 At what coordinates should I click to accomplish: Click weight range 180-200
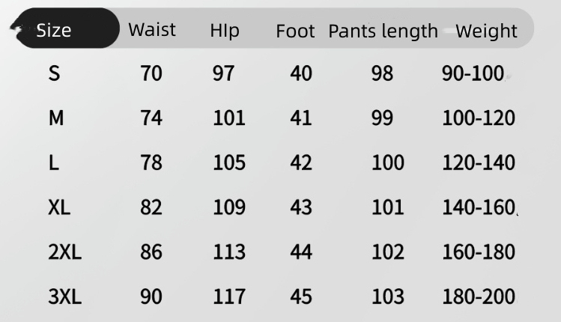[x=479, y=297]
